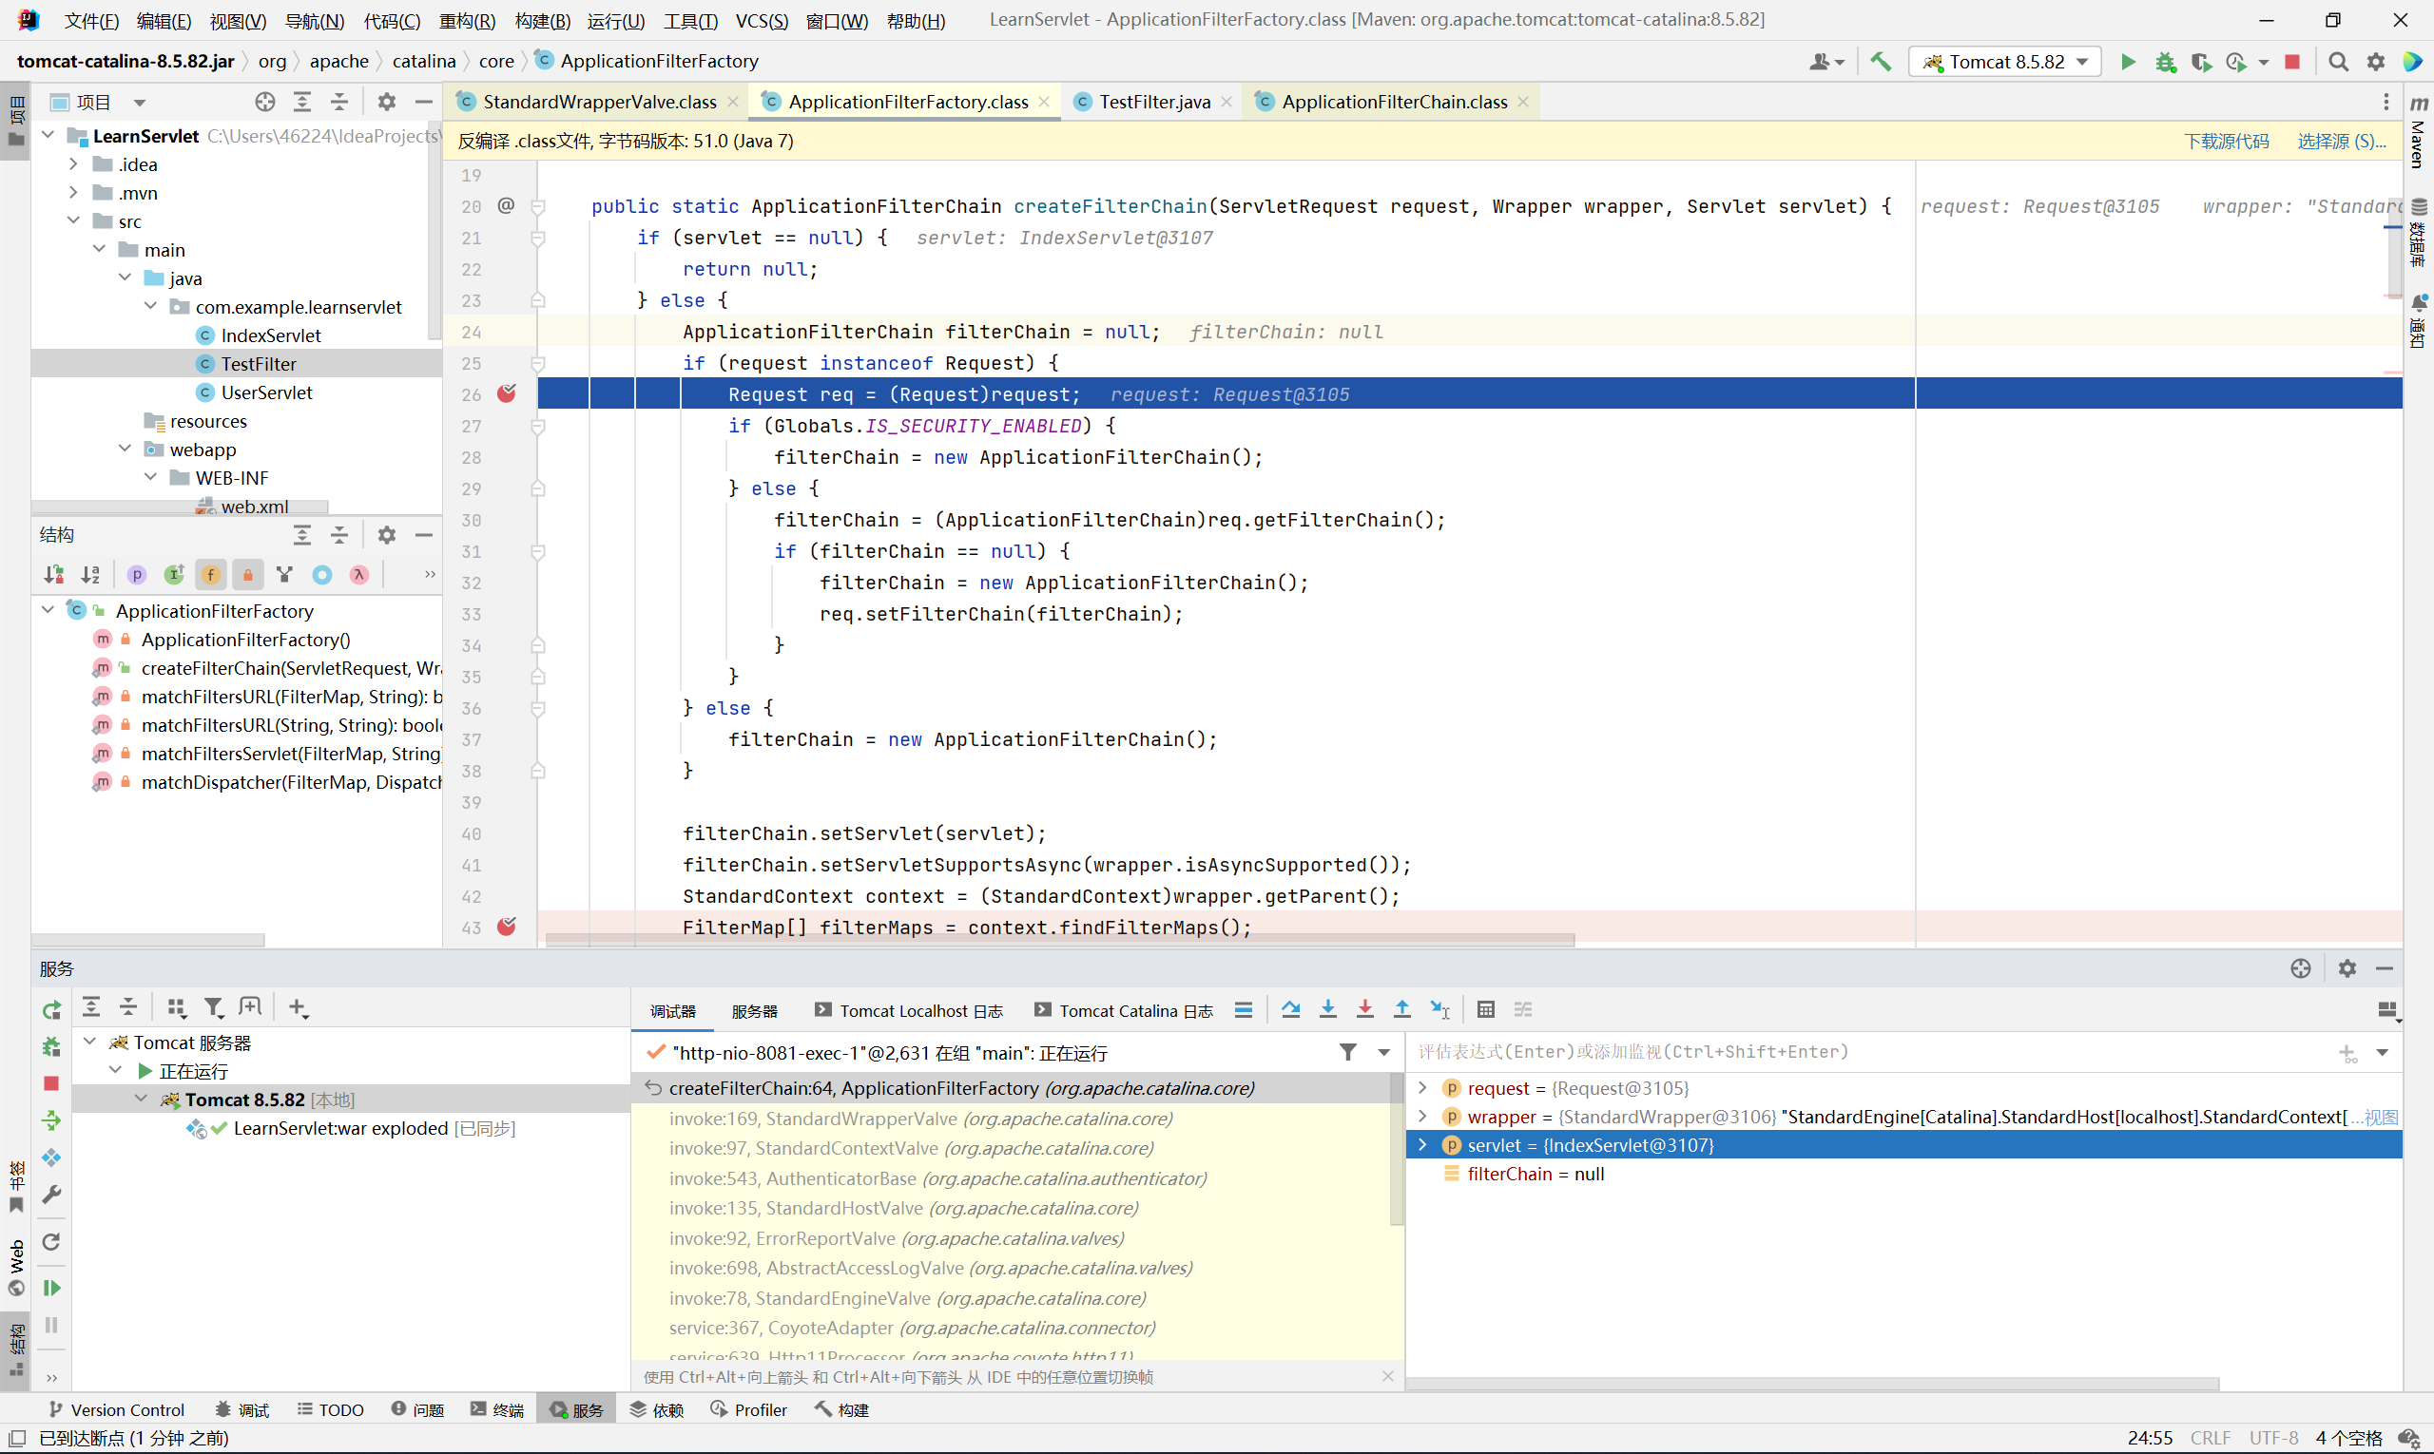2434x1454 pixels.
Task: Click the Step Into debugger icon
Action: [1327, 1009]
